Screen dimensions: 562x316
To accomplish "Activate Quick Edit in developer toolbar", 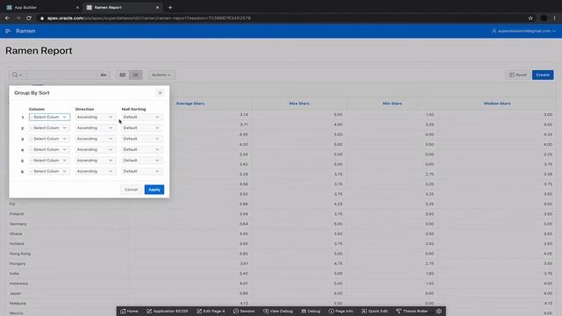I will click(x=375, y=311).
